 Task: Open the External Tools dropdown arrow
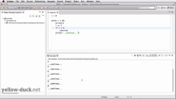[32, 8]
